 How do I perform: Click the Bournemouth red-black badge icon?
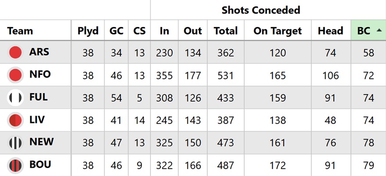(x=15, y=165)
